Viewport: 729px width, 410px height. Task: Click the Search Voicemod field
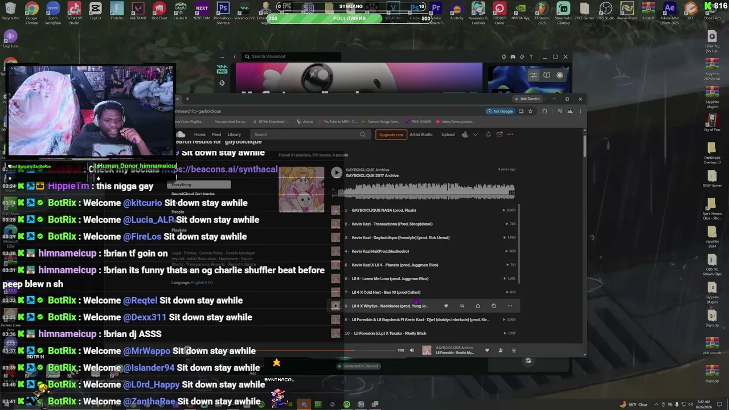click(292, 56)
